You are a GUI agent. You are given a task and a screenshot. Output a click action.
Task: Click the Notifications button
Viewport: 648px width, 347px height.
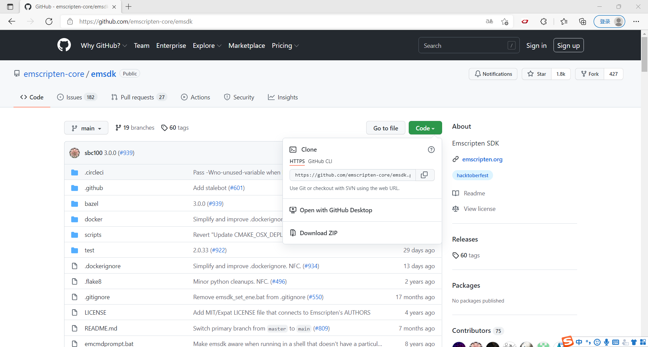coord(493,74)
